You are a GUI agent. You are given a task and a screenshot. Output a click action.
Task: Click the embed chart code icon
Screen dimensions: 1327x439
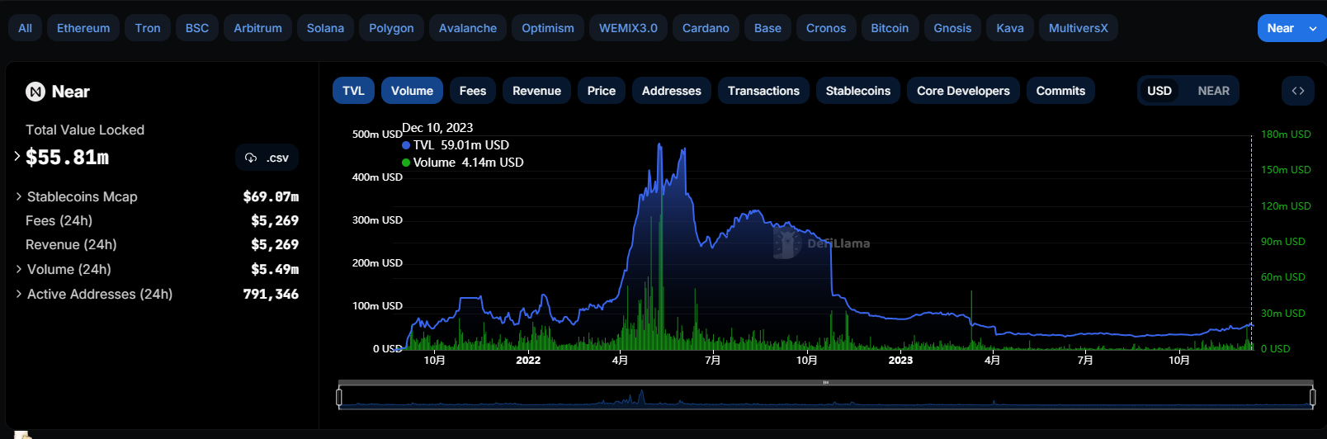point(1298,91)
